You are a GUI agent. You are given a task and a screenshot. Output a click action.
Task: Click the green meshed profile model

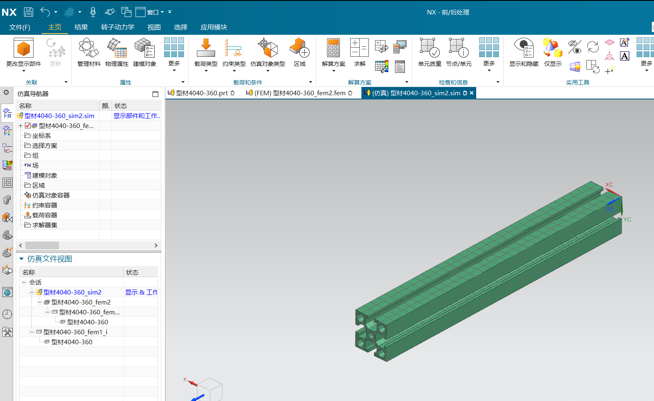(488, 271)
